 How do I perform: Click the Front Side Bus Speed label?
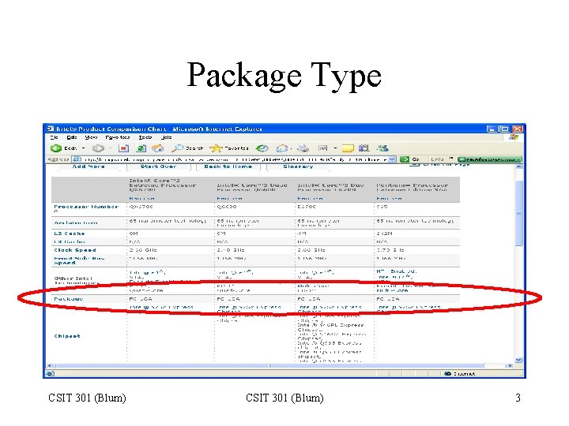(79, 260)
